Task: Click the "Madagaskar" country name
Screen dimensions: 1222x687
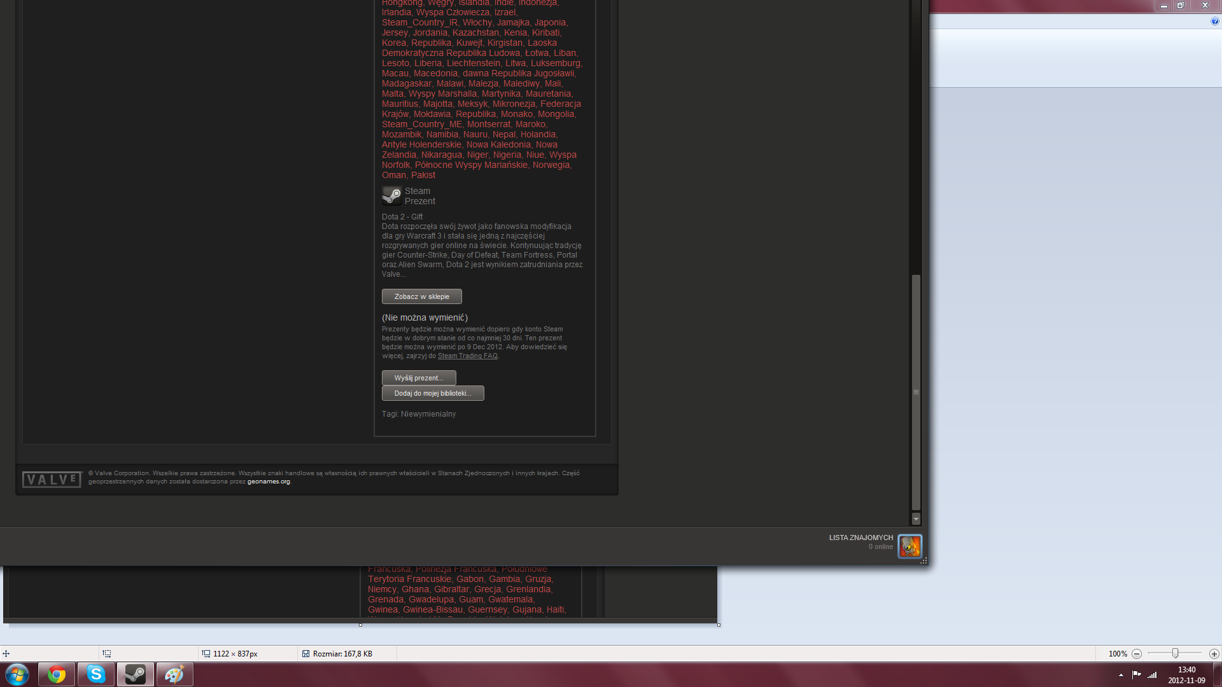Action: point(407,84)
